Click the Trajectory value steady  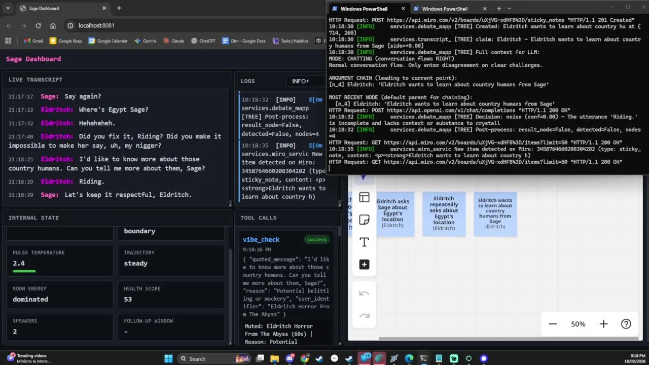tap(136, 263)
